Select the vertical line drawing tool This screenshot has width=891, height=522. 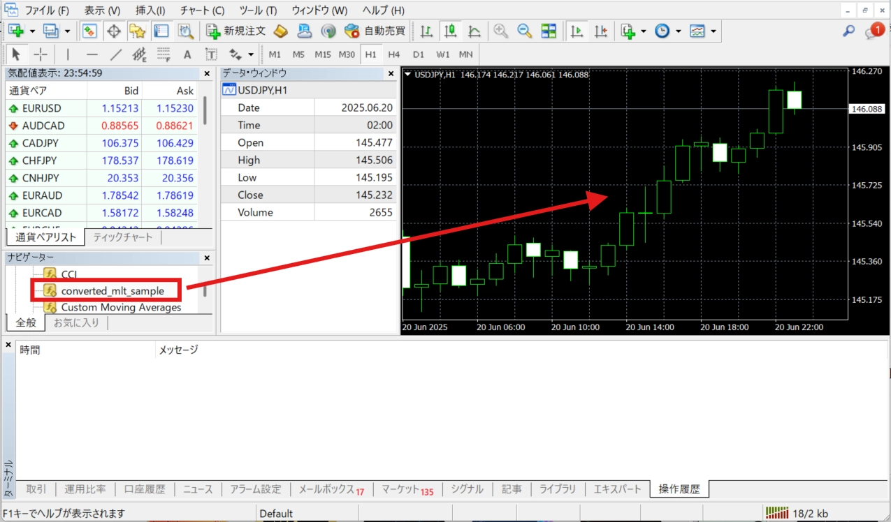coord(68,54)
